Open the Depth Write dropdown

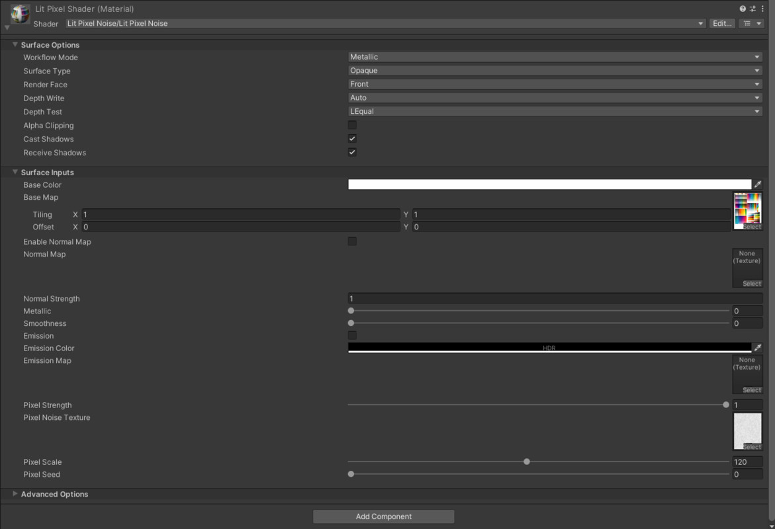click(555, 98)
